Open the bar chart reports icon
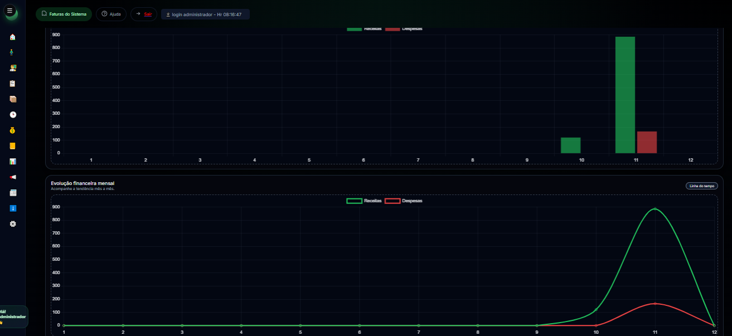Viewport: 732px width, 336px height. (13, 162)
